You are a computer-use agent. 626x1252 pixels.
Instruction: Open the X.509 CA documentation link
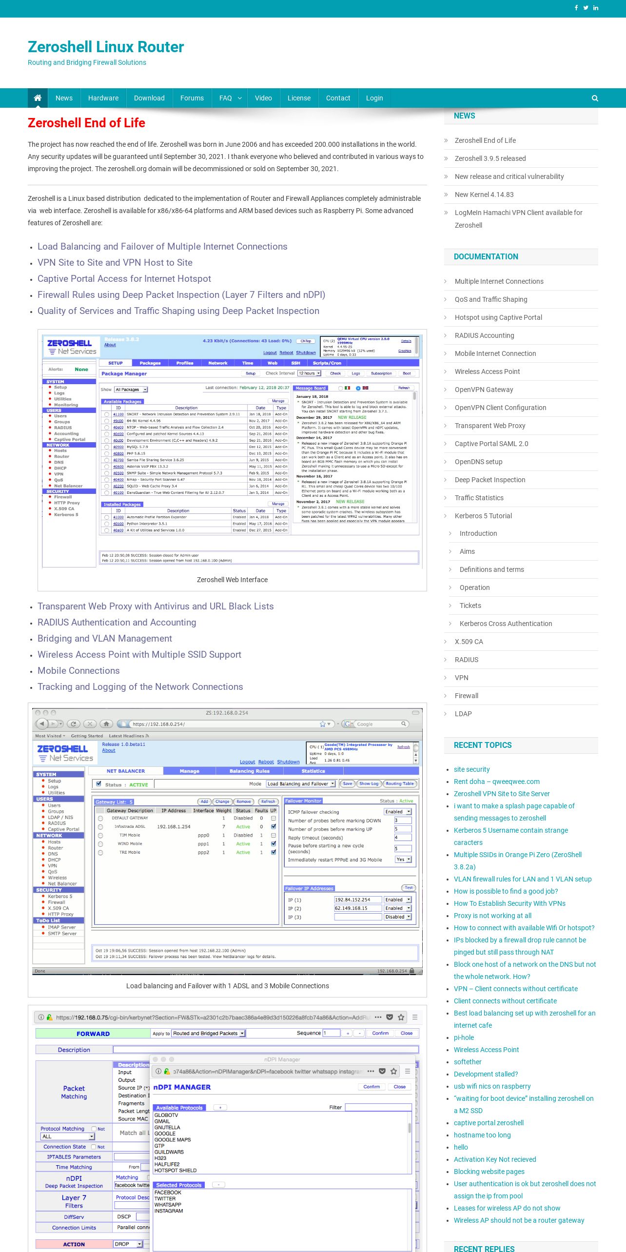click(469, 642)
